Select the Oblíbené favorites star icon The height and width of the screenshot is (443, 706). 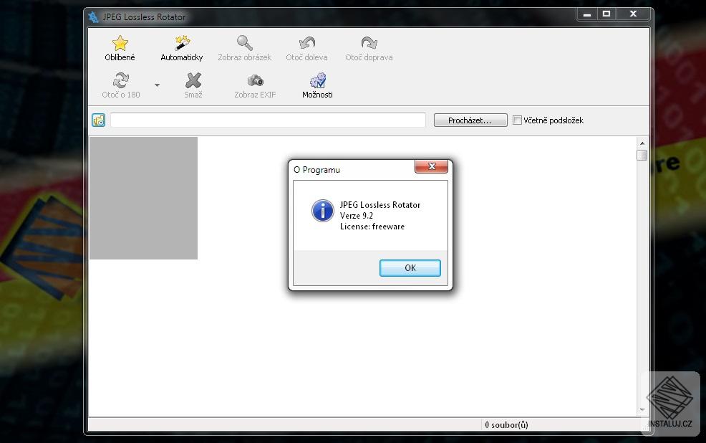tap(120, 42)
